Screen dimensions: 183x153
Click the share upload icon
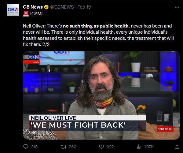pos(177,147)
